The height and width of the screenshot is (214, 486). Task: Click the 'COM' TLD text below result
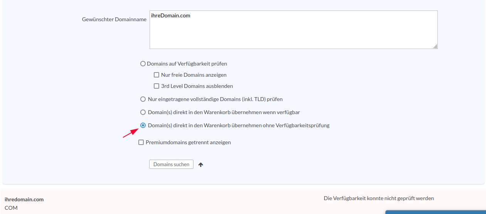pos(11,208)
